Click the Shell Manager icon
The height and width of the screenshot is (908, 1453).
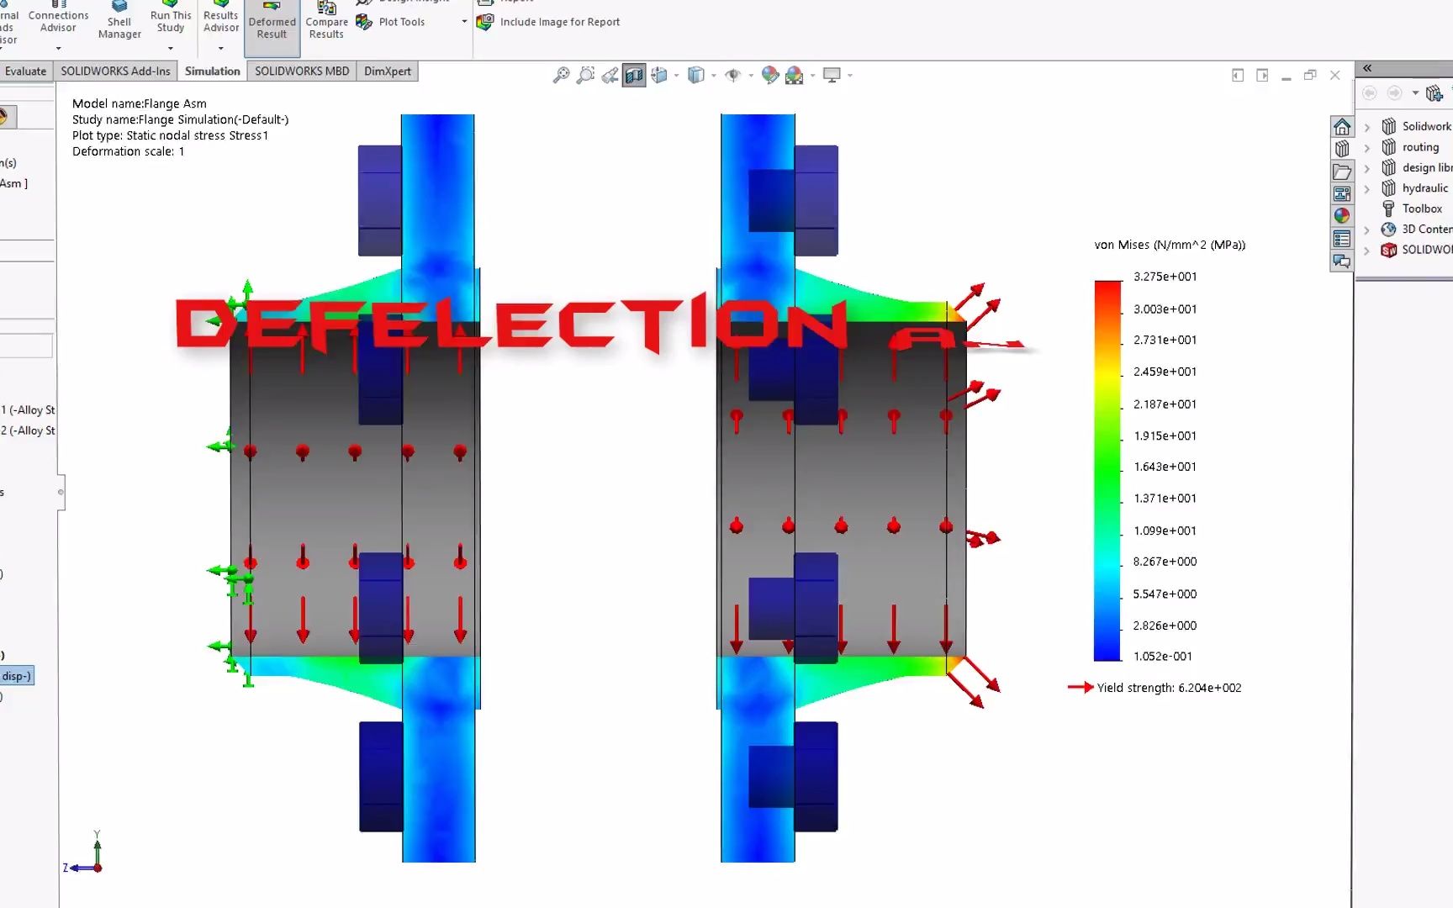click(119, 18)
